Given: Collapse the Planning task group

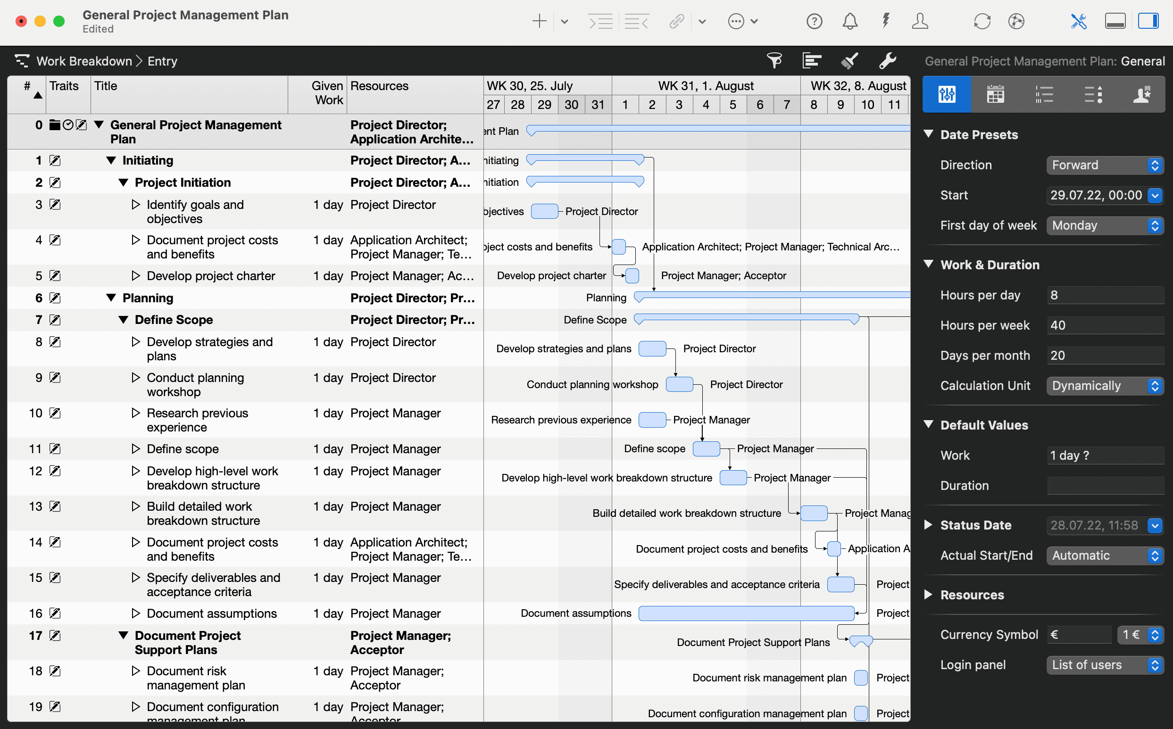Looking at the screenshot, I should [x=111, y=298].
